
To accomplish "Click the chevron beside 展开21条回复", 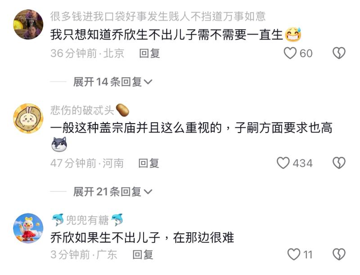I will [x=148, y=192].
